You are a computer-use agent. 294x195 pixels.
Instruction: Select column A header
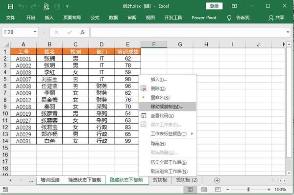click(x=23, y=44)
